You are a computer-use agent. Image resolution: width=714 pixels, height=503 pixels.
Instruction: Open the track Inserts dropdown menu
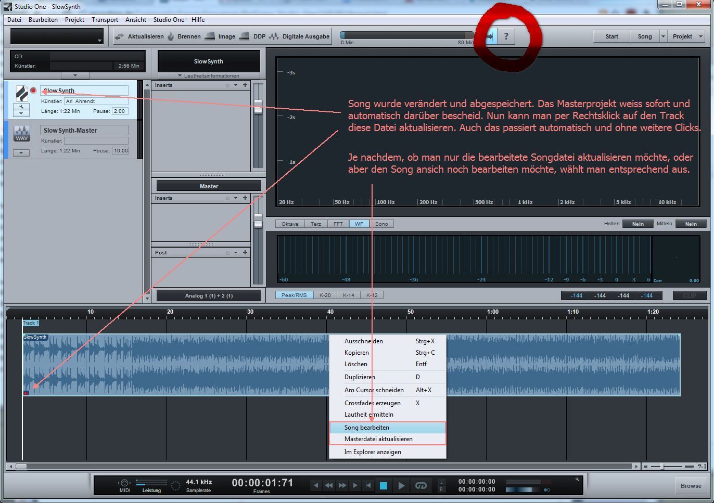click(x=236, y=85)
